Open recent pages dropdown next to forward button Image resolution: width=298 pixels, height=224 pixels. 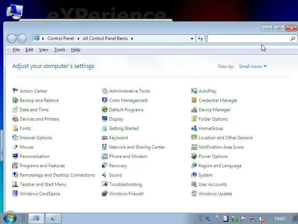pyautogui.click(x=30, y=39)
